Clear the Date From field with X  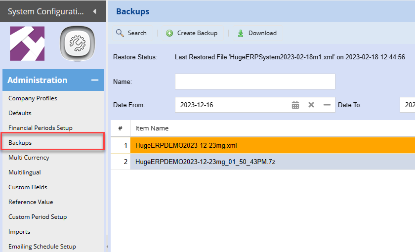click(x=311, y=105)
